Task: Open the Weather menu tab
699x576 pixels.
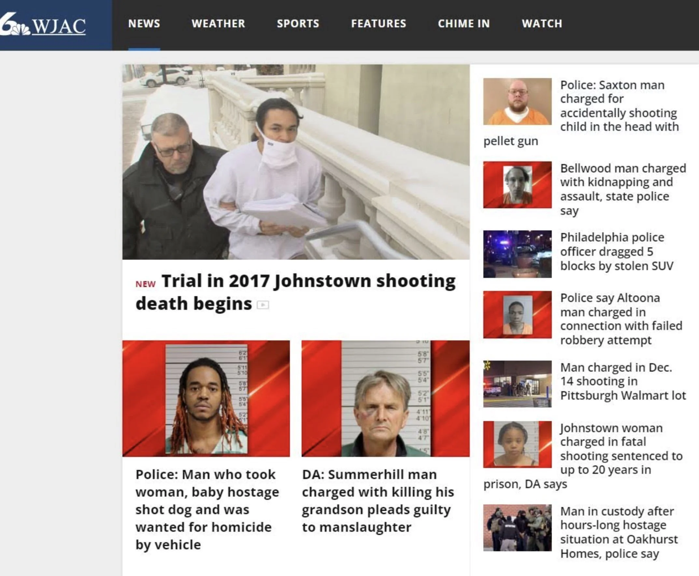Action: click(x=218, y=23)
